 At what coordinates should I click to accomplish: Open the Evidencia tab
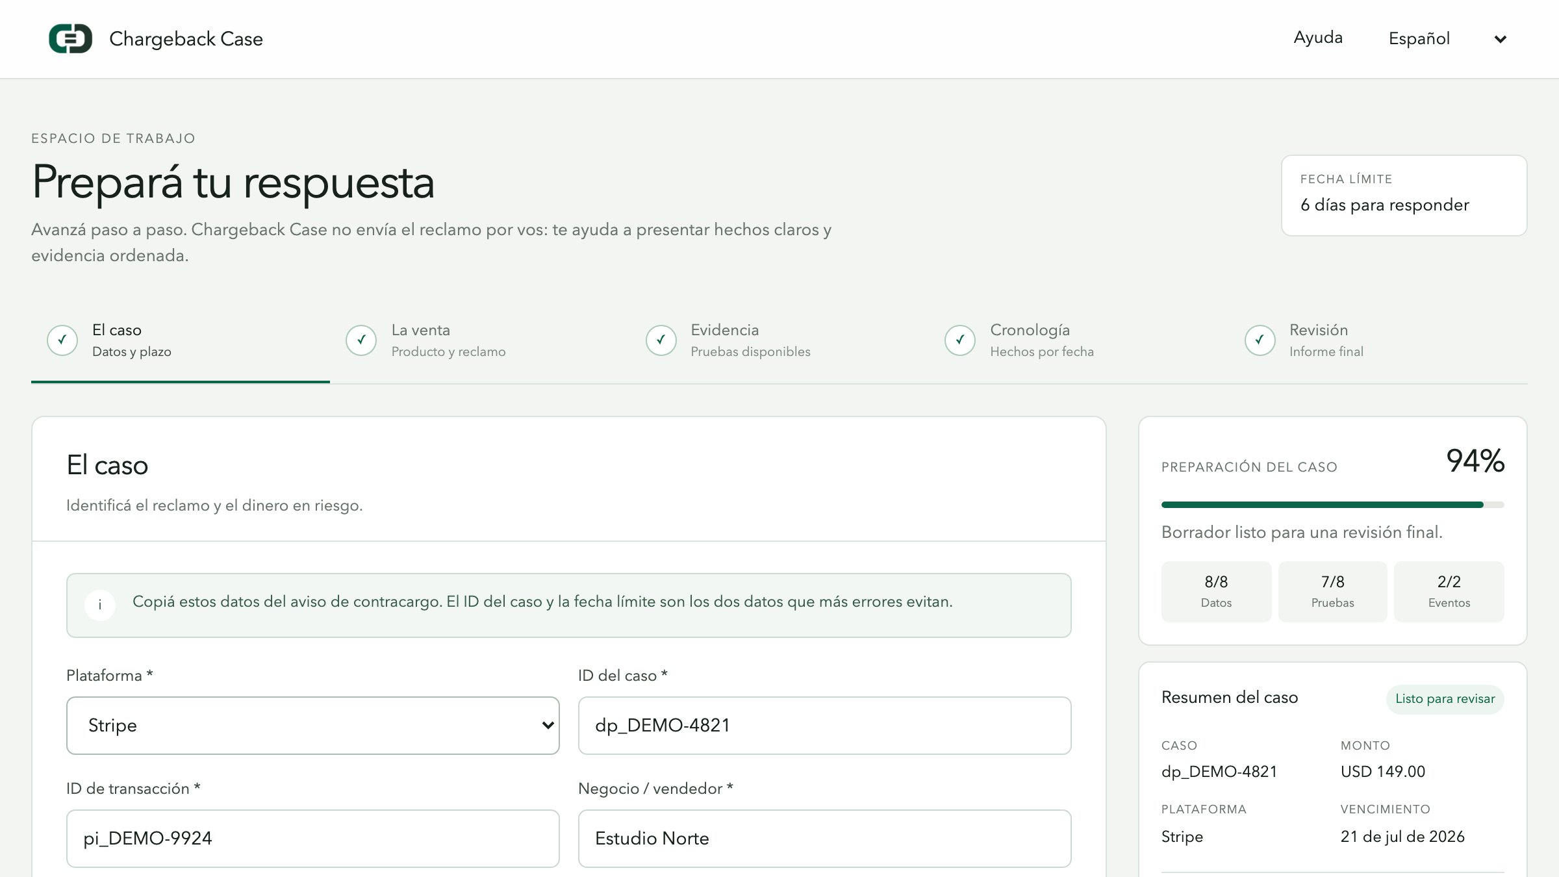pos(779,340)
